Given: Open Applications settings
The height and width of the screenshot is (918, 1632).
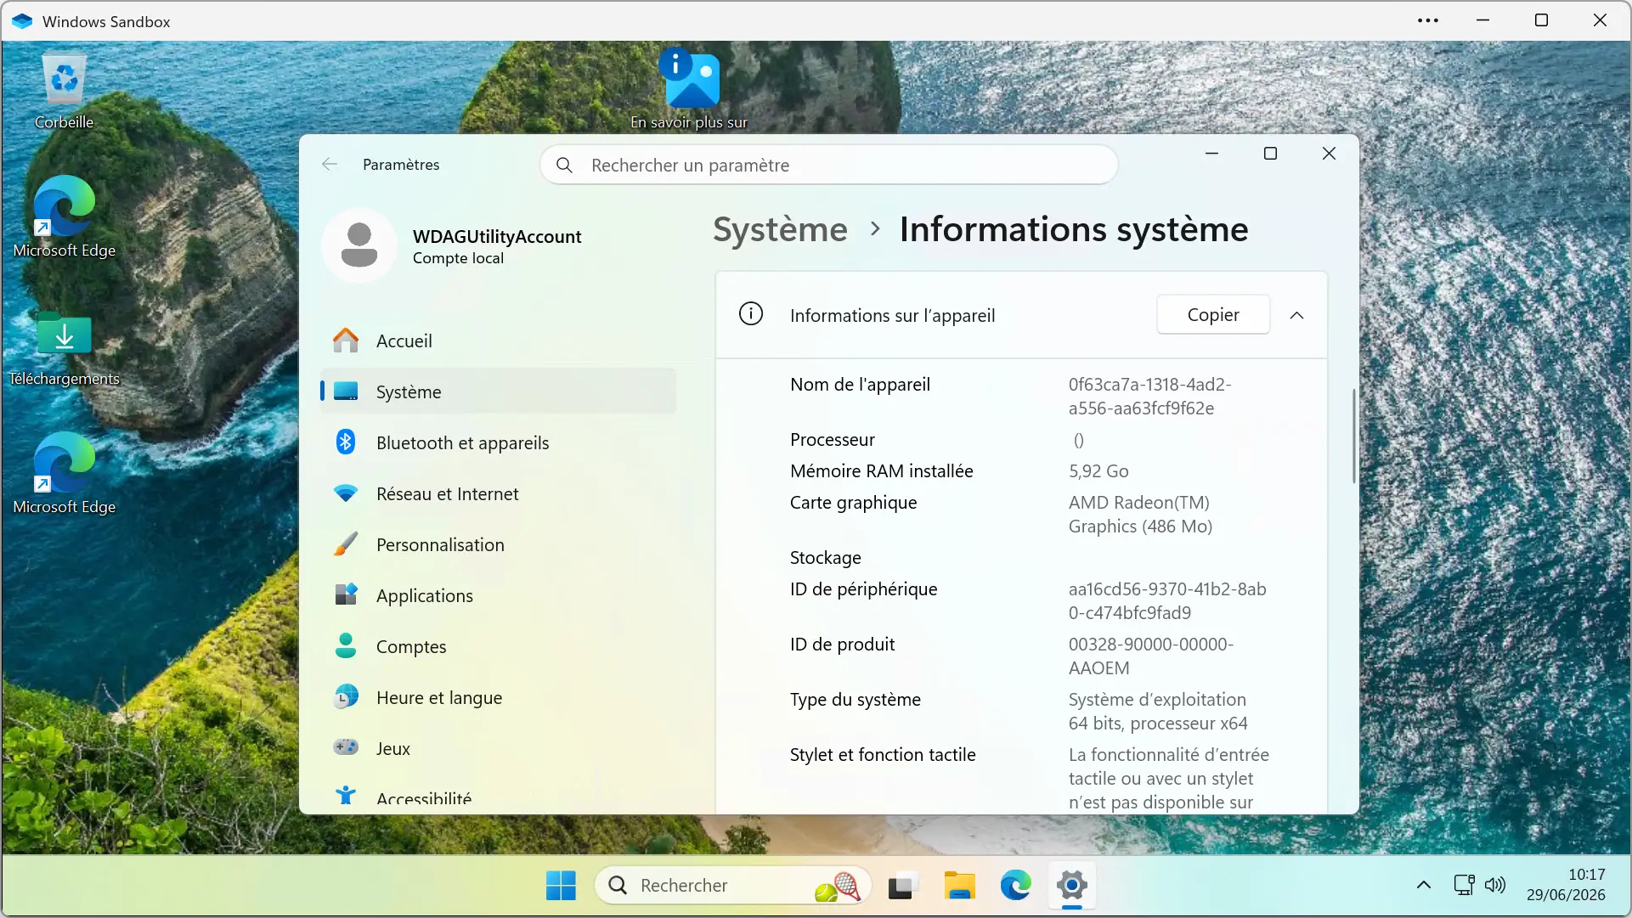Looking at the screenshot, I should coord(499,595).
